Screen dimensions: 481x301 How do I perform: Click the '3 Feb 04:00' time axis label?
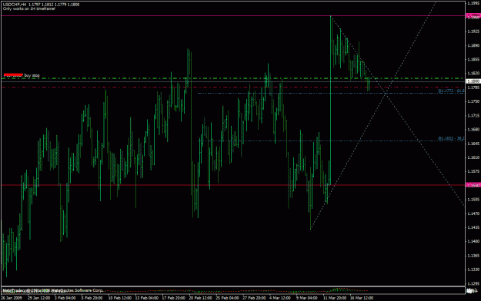(x=65, y=298)
